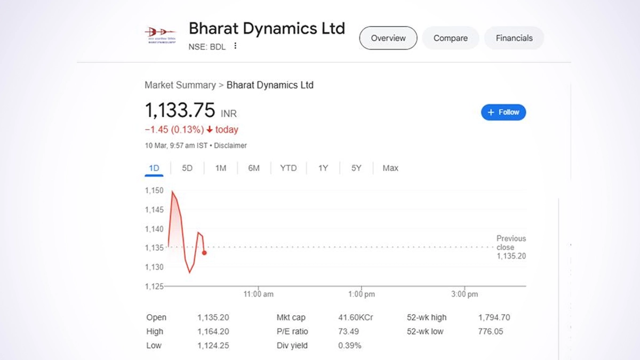
Task: Select the Max time range
Action: [x=390, y=168]
